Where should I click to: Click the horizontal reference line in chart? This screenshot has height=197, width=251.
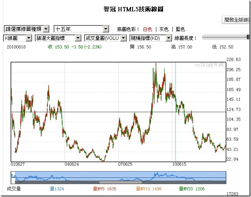pos(117,112)
